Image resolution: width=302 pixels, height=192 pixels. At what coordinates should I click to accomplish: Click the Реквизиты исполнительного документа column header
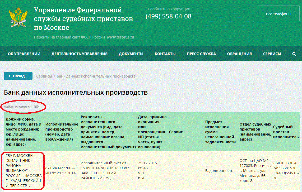(x=108, y=132)
